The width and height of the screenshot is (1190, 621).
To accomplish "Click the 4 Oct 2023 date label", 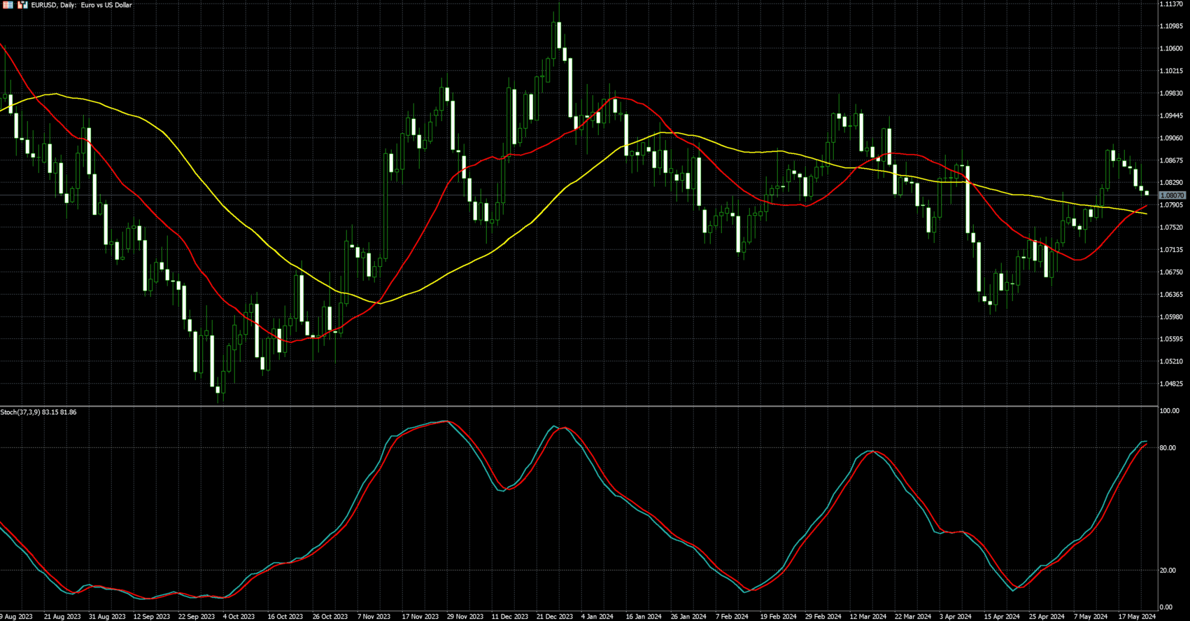I will (x=239, y=617).
